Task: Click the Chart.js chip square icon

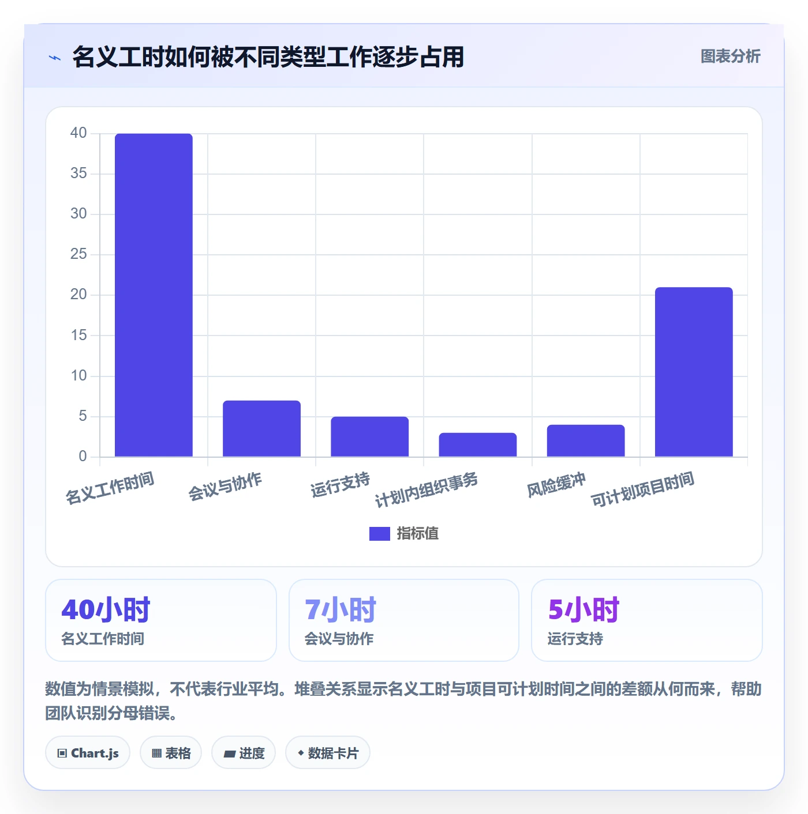Action: (x=62, y=753)
